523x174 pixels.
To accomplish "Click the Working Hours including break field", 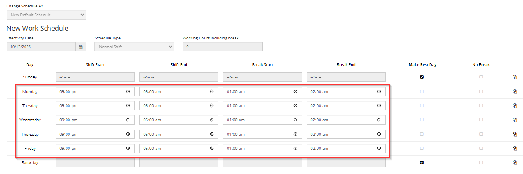I will 222,47.
